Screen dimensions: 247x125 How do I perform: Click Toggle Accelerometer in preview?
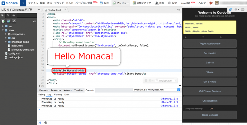[x=210, y=44]
